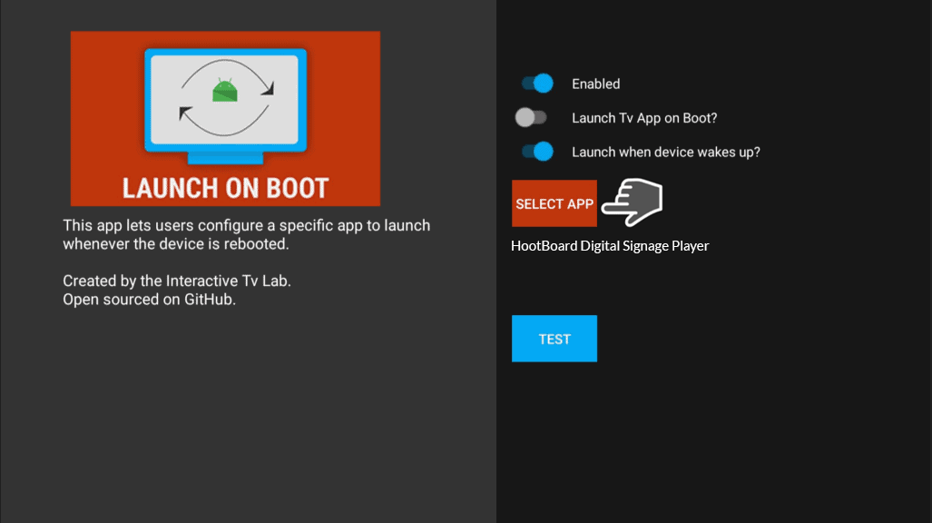This screenshot has width=932, height=523.
Task: Click the green Android robot icon
Action: click(223, 91)
